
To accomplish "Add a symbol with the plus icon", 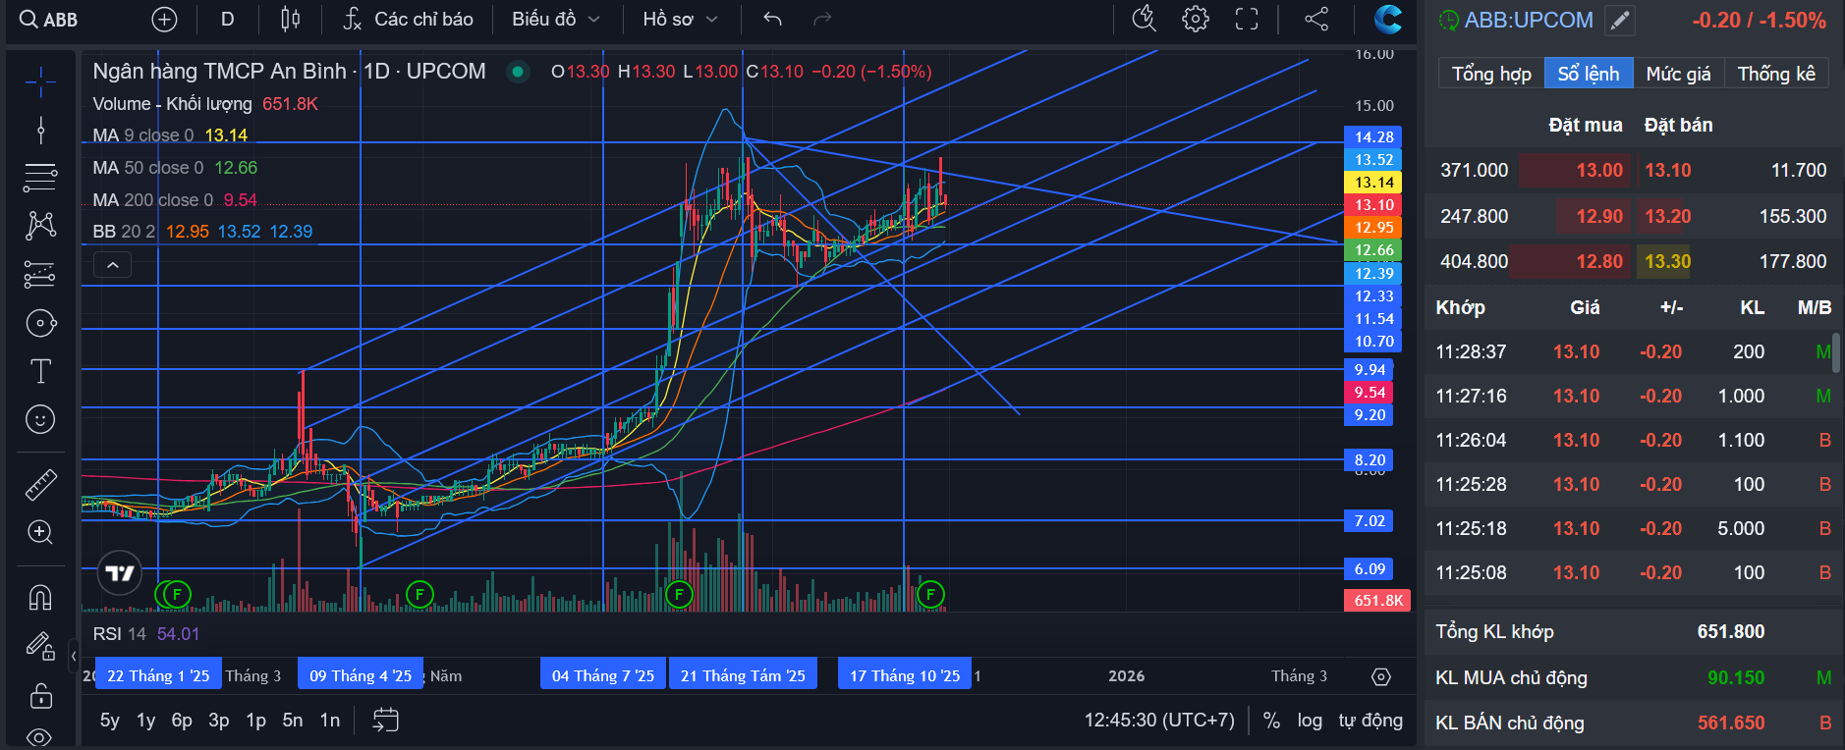I will (x=165, y=19).
